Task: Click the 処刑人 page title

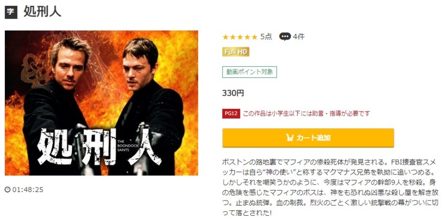Action: 42,12
